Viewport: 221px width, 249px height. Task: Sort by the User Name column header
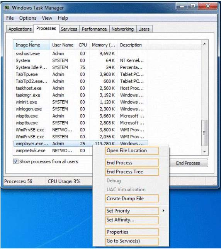[x=63, y=45]
